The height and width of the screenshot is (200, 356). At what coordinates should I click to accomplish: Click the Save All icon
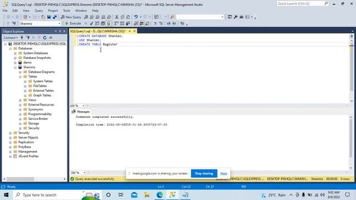tap(55, 17)
